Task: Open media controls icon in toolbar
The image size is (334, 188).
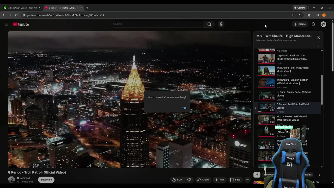Action: point(318,15)
